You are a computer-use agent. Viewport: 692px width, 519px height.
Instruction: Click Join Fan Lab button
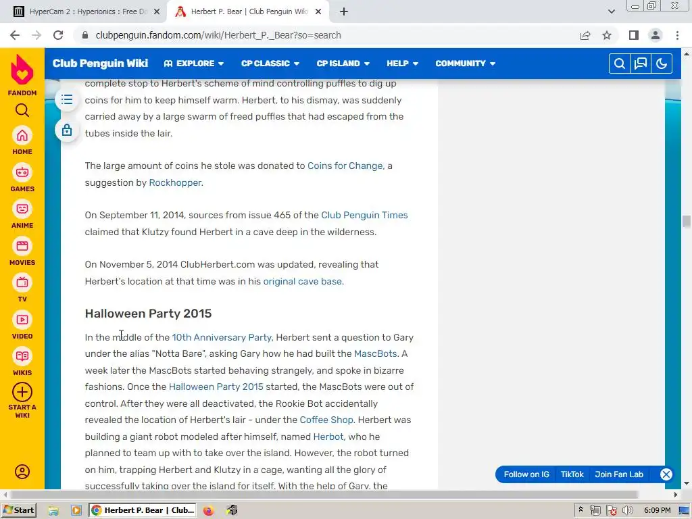(x=619, y=474)
